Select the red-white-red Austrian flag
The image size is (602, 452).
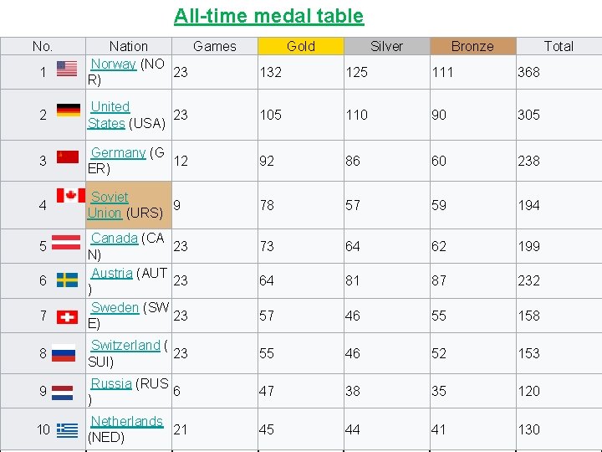(x=66, y=243)
